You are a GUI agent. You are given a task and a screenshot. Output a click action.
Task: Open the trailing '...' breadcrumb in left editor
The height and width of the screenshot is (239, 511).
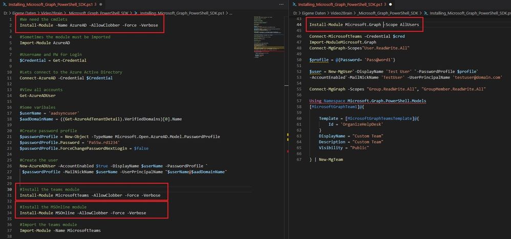tap(231, 13)
